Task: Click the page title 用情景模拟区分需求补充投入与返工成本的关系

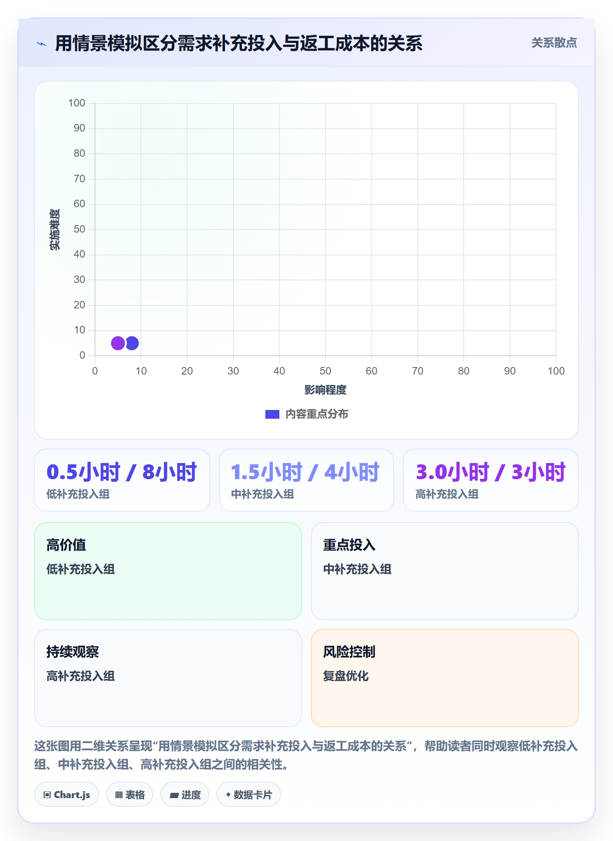Action: 239,43
